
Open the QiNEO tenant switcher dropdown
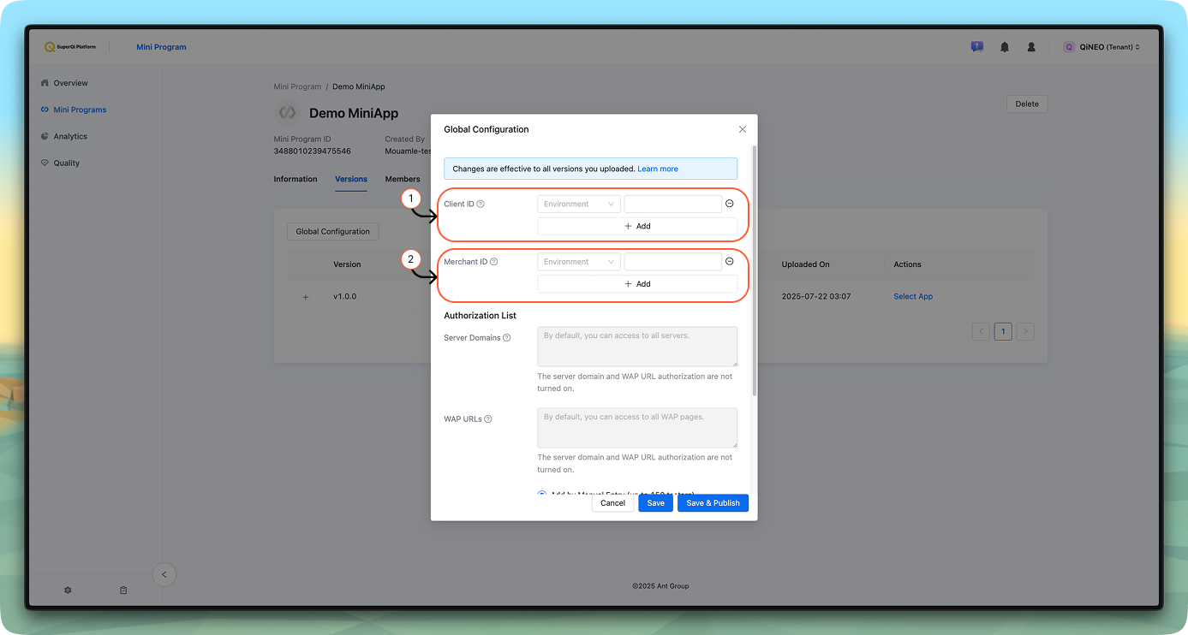1102,47
